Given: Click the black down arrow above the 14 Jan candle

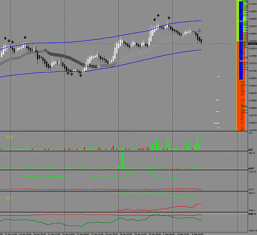Looking at the screenshot, I should click(25, 37).
